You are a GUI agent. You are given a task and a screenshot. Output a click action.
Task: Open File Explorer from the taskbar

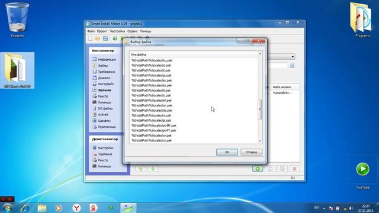coord(42,208)
